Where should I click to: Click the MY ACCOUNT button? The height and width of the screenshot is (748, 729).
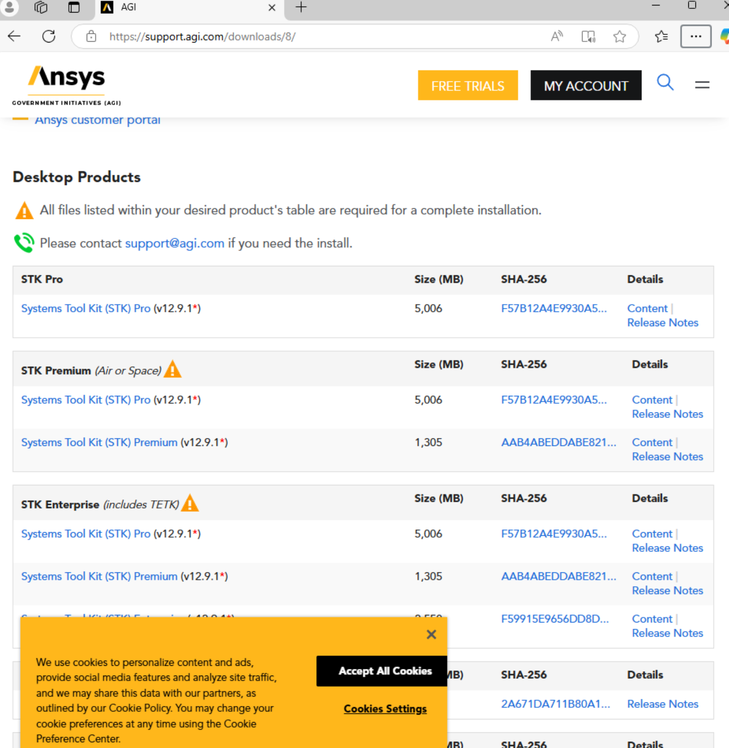[x=586, y=85]
